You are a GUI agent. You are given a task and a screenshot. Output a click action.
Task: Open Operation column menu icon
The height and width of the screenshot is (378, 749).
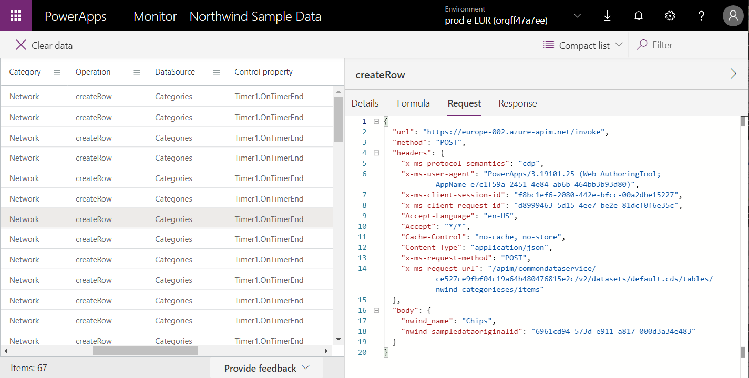pyautogui.click(x=137, y=72)
